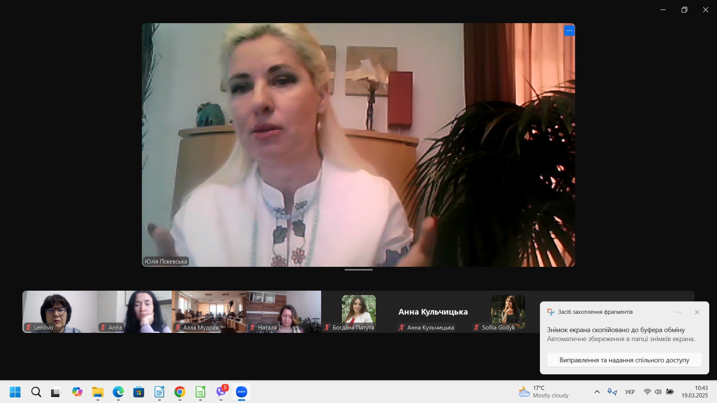Screen dimensions: 717x403
Task: Click Виправлення та надання спільного доступу button
Action: (x=624, y=360)
